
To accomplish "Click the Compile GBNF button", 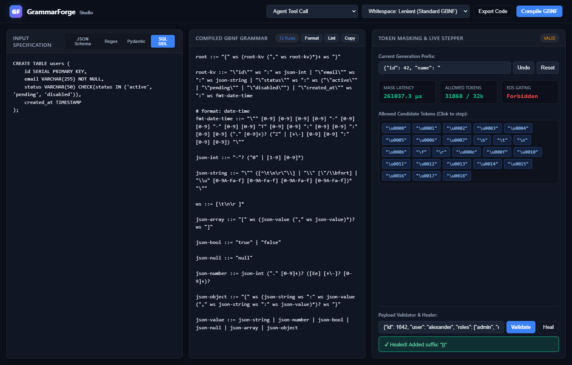I will coord(539,11).
